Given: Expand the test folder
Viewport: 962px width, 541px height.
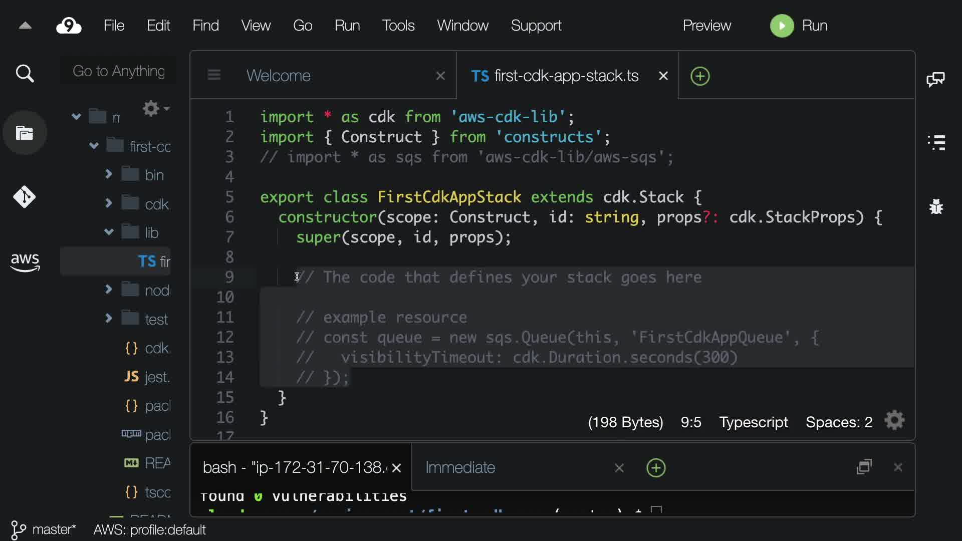Looking at the screenshot, I should [x=108, y=318].
